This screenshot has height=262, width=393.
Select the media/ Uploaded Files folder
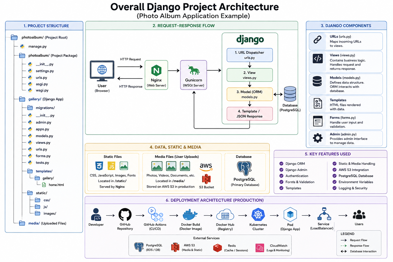43,223
